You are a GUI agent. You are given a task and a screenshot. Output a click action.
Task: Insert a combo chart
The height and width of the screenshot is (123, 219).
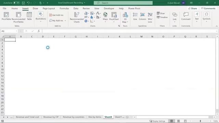pos(98,17)
